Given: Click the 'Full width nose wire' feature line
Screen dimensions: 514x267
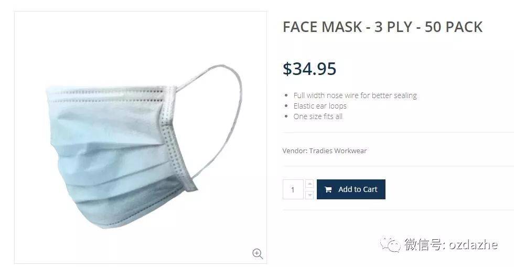Looking at the screenshot, I should (x=355, y=95).
